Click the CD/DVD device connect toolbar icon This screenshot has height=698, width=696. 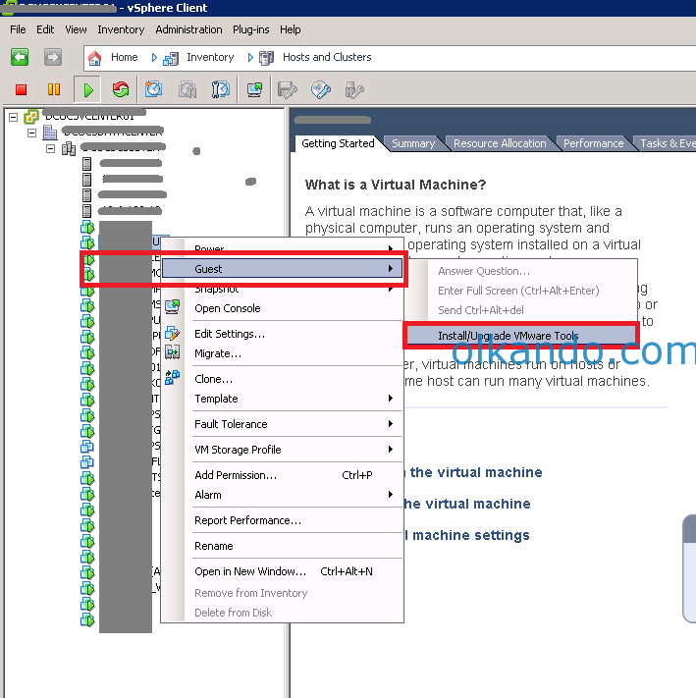click(321, 89)
